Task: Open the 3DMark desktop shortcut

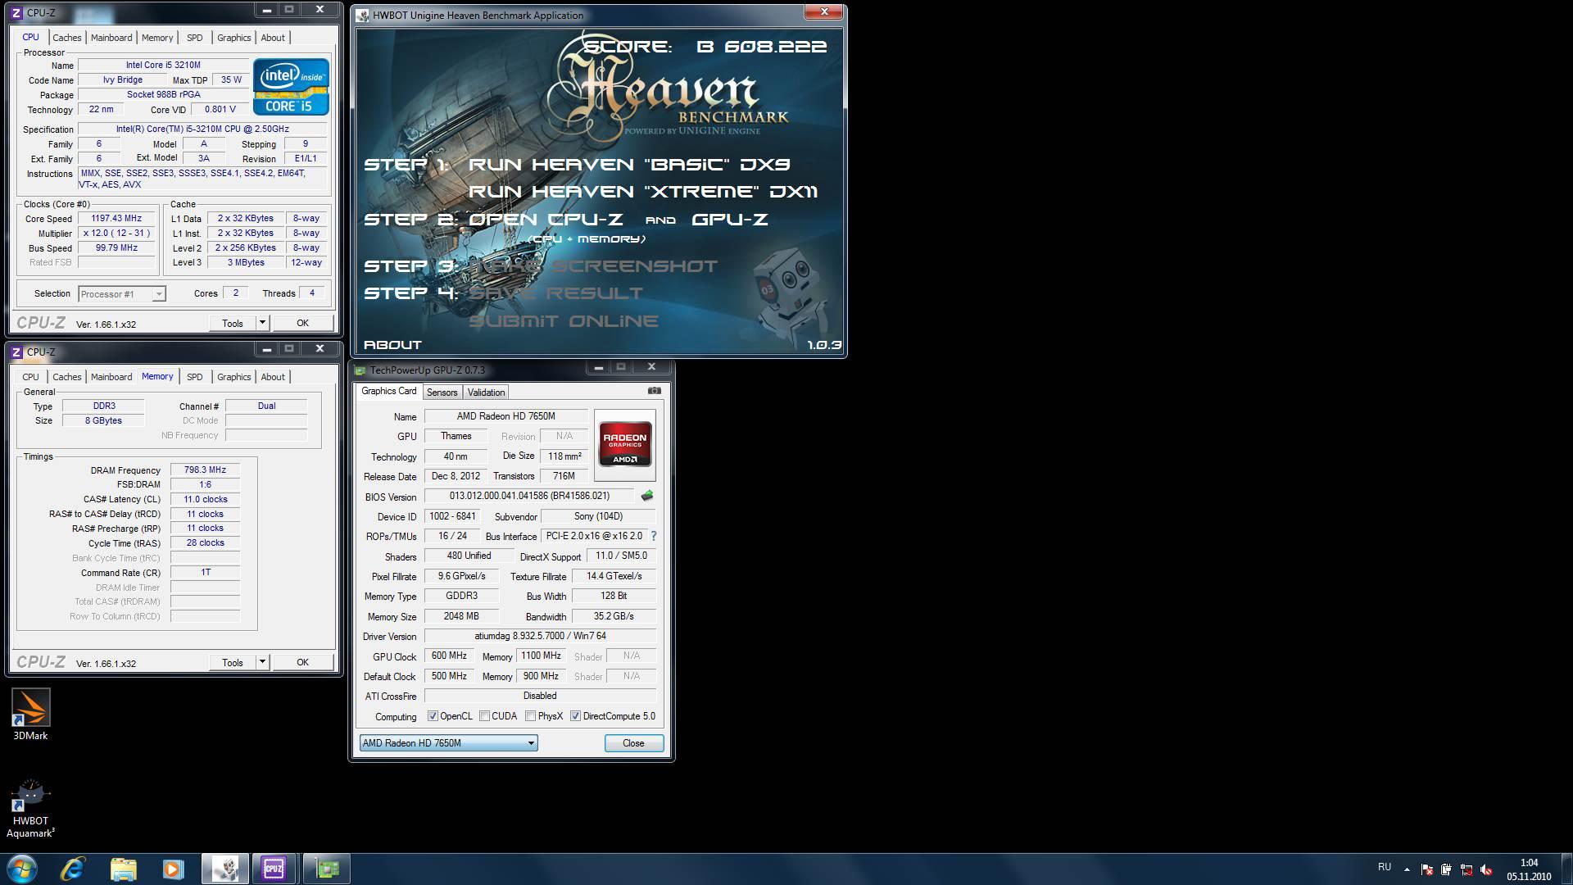Action: coord(30,714)
